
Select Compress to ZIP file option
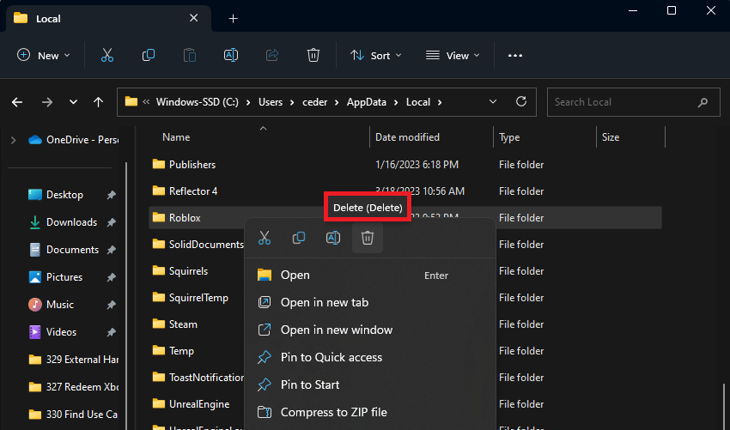333,412
